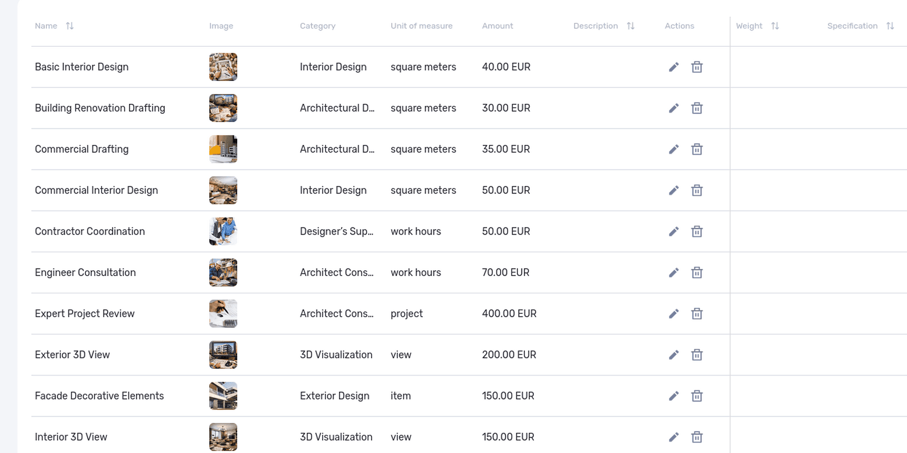Screen dimensions: 907x453
Task: Edit the Interior 3D View item
Action: coord(674,436)
